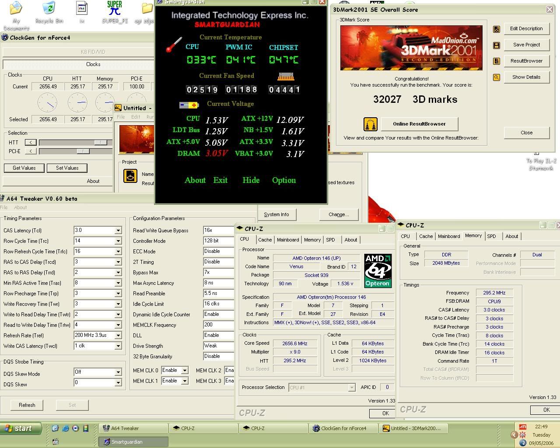Click the floppy disk icon beside Save Project
The width and height of the screenshot is (560, 448).
497,45
